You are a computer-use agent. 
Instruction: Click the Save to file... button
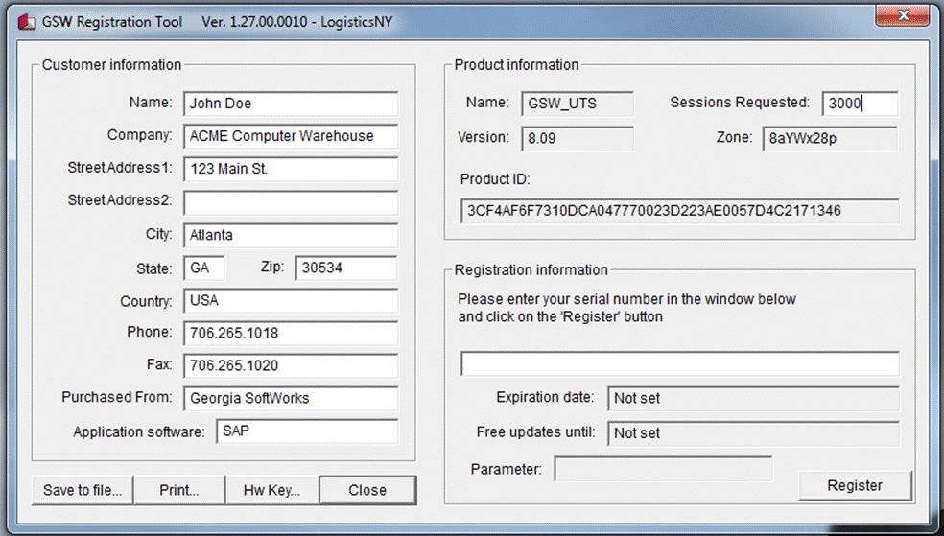coord(83,490)
